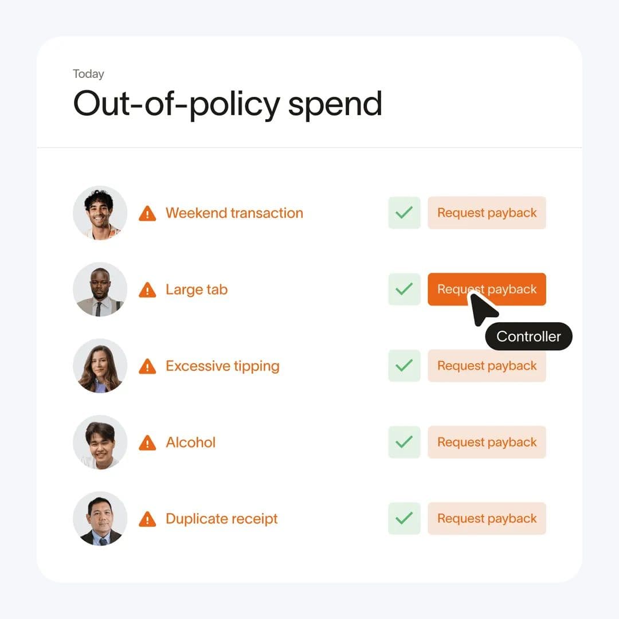Select the avatar beside Alcohol
Screen dimensions: 619x619
(x=100, y=442)
